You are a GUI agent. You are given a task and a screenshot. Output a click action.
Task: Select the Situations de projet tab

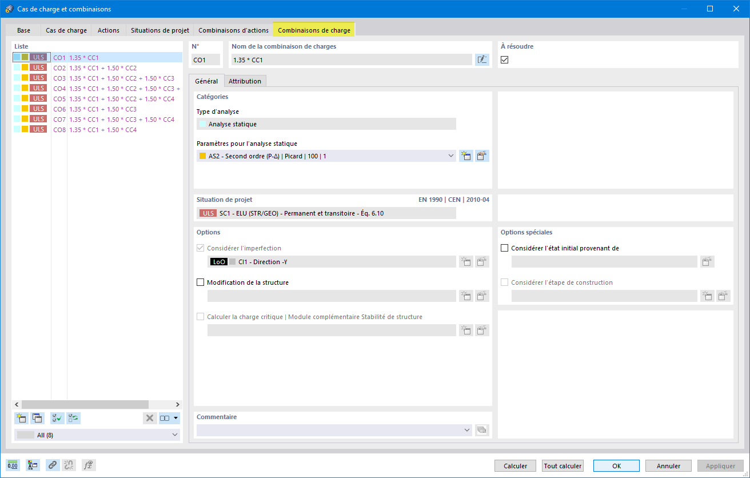[160, 30]
